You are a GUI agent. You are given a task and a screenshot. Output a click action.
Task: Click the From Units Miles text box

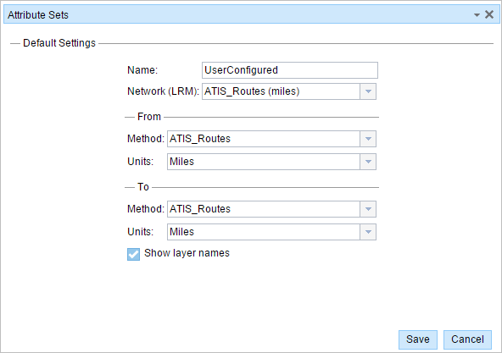[264, 162]
